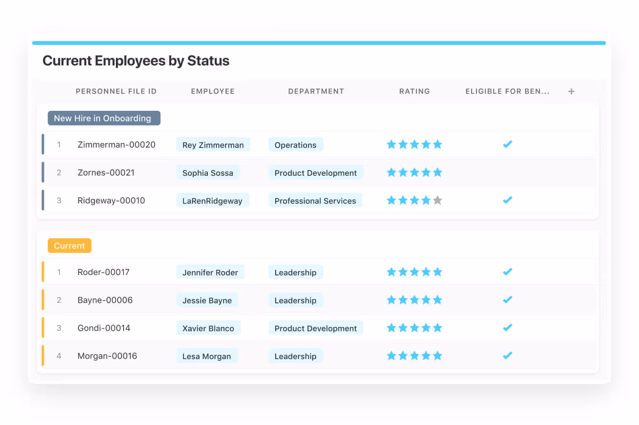Click third star in Sophia Sossa's rating
This screenshot has height=425, width=639.
click(x=414, y=172)
